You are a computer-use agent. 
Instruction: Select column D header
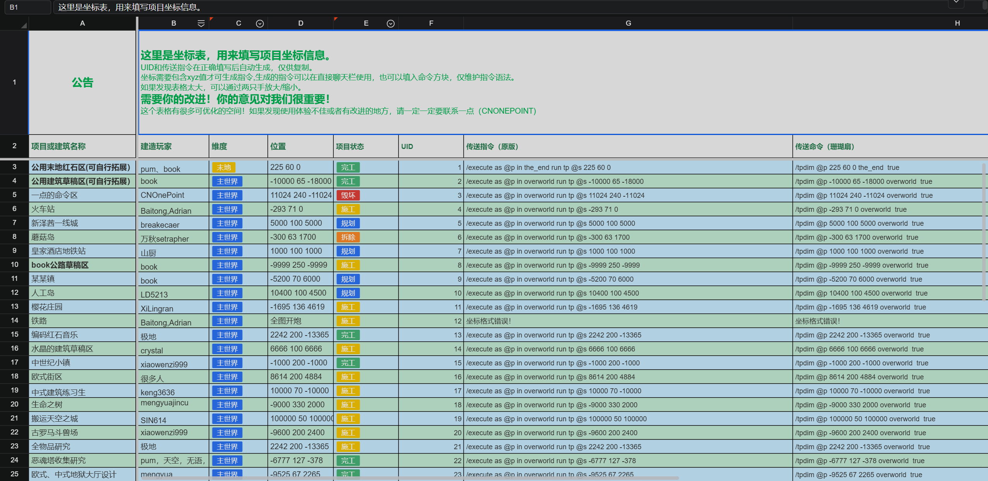click(x=300, y=23)
